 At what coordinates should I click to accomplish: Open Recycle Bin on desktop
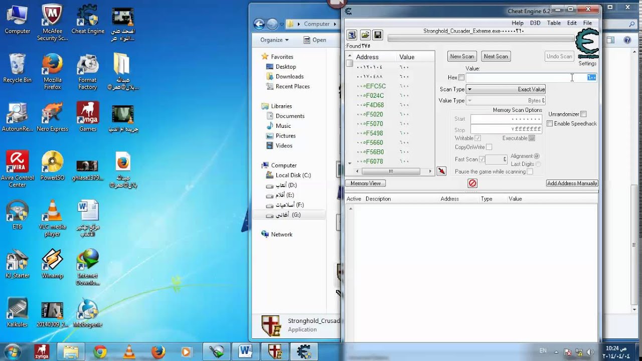[x=17, y=69]
